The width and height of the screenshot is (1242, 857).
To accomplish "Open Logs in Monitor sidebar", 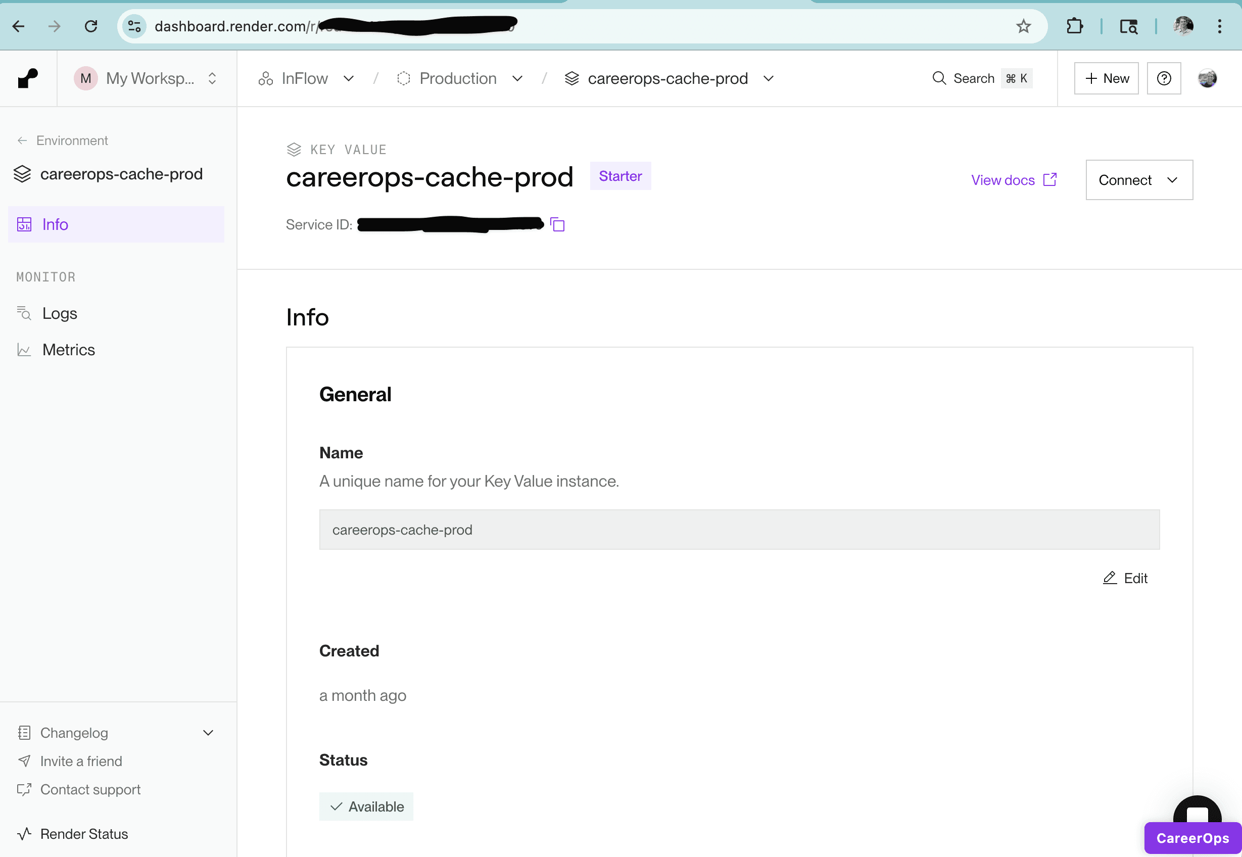I will coord(60,313).
